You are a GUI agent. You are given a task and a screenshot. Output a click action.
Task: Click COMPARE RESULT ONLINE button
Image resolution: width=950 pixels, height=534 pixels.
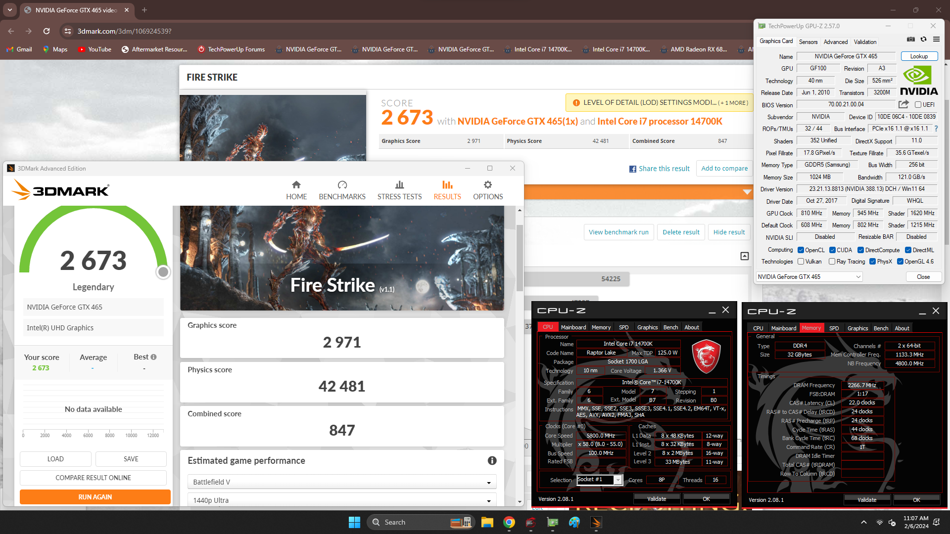click(x=93, y=478)
